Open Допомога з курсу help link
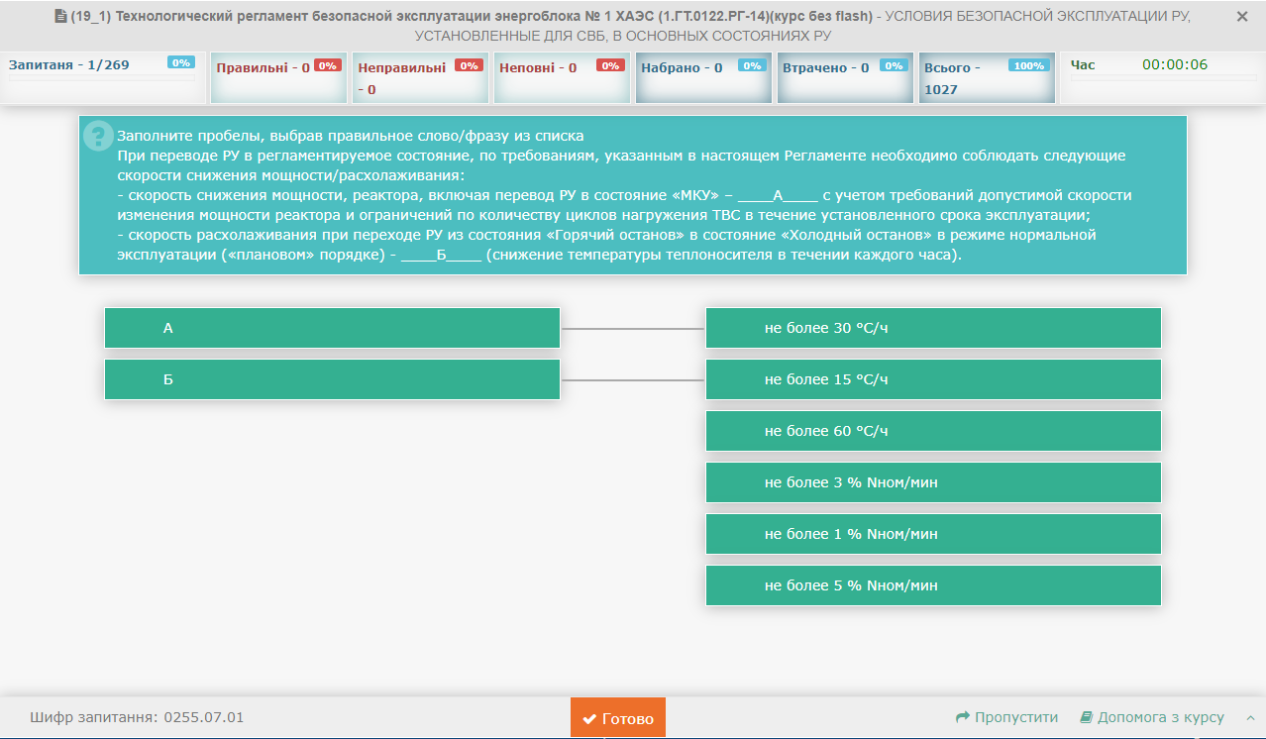The height and width of the screenshot is (739, 1266). 1151,717
